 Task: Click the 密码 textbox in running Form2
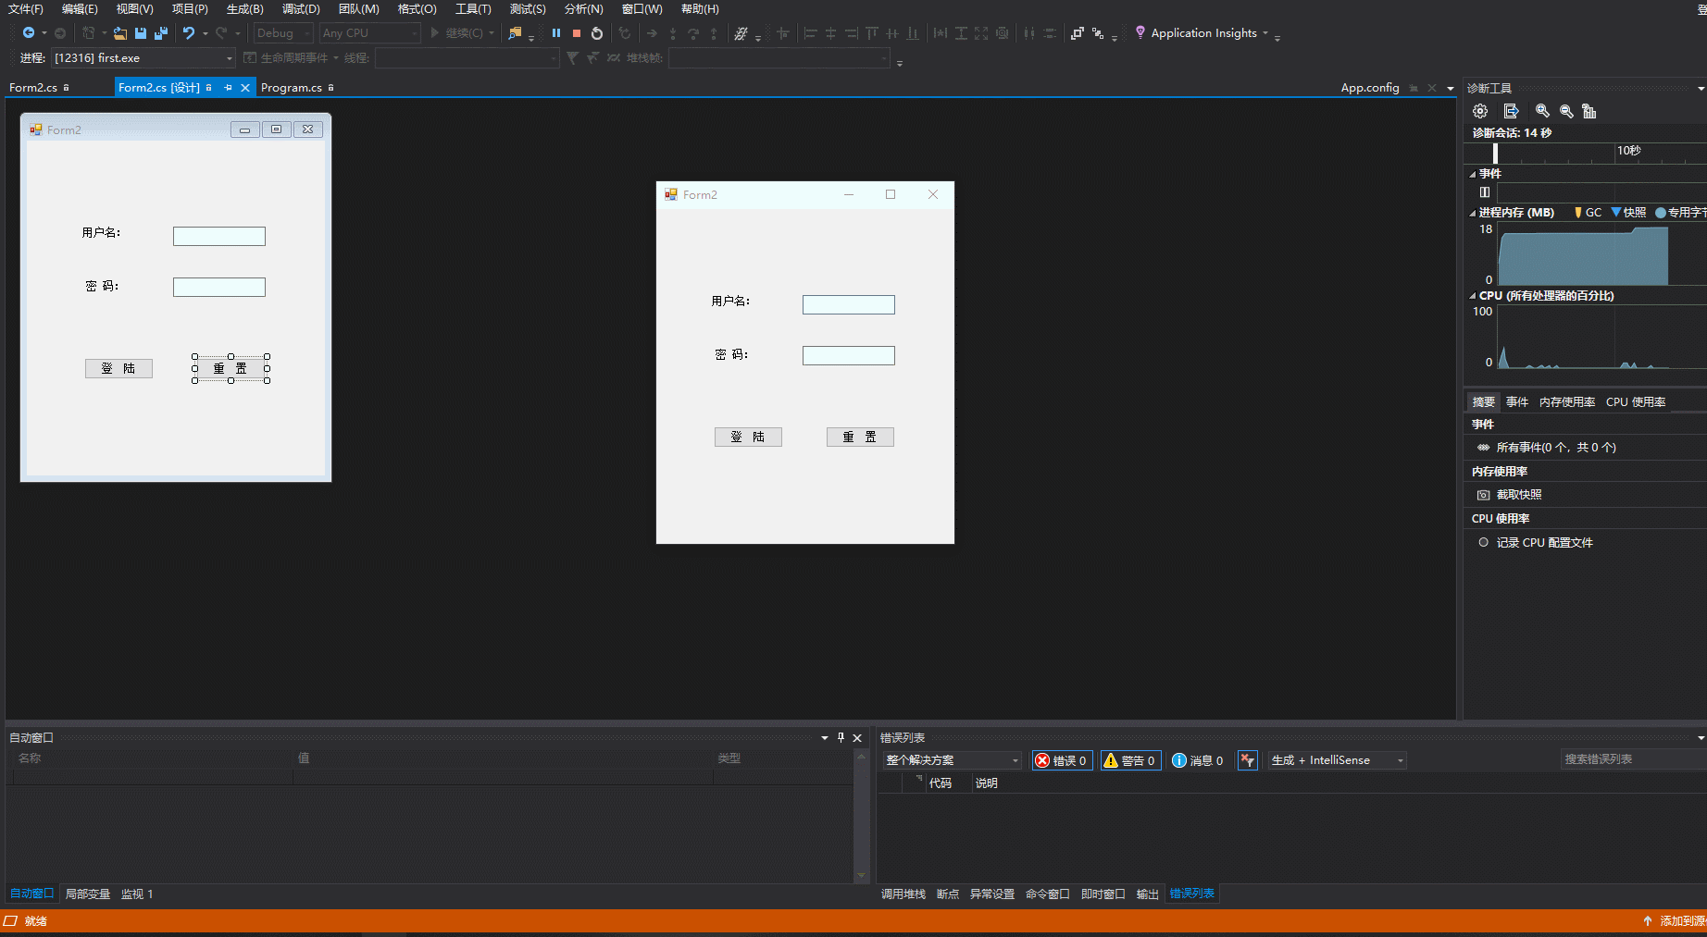point(849,355)
